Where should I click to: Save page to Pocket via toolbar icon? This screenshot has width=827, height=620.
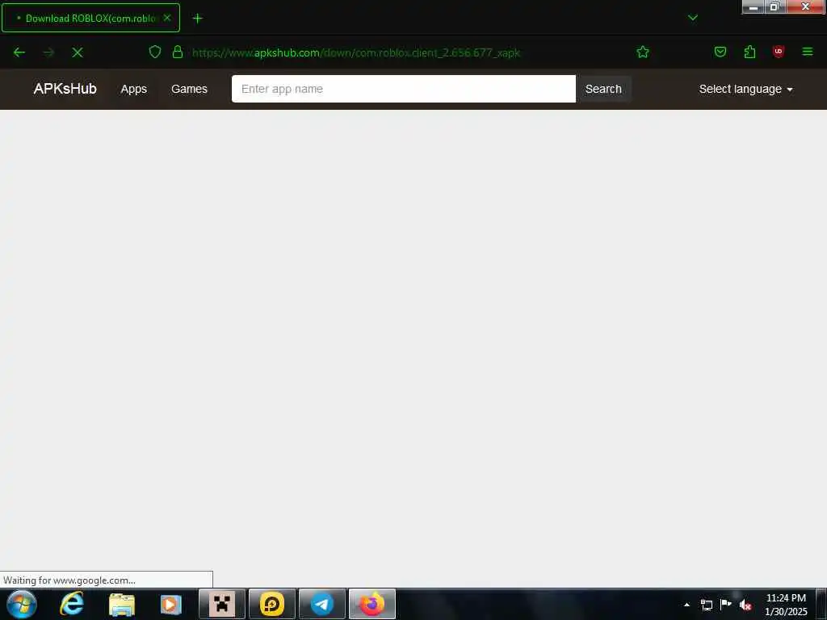tap(720, 52)
